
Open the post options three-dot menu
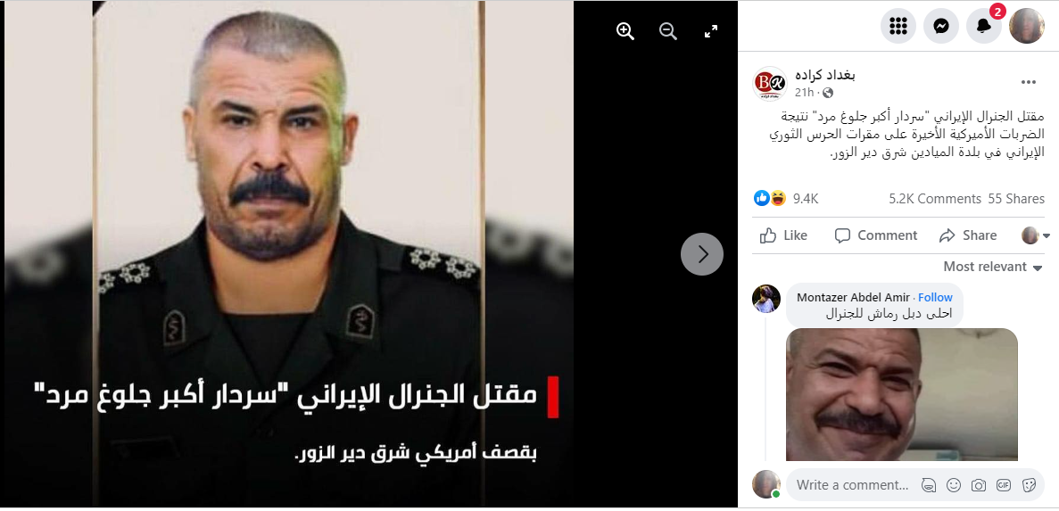coord(1028,82)
